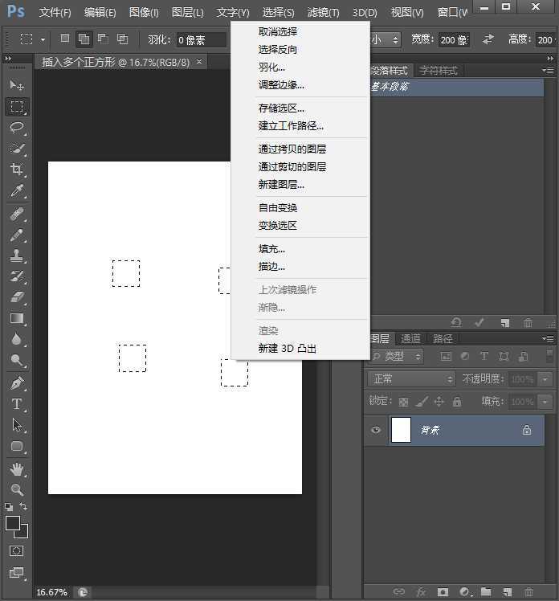Open the 正常 blend mode dropdown
559x601 pixels.
tap(413, 378)
